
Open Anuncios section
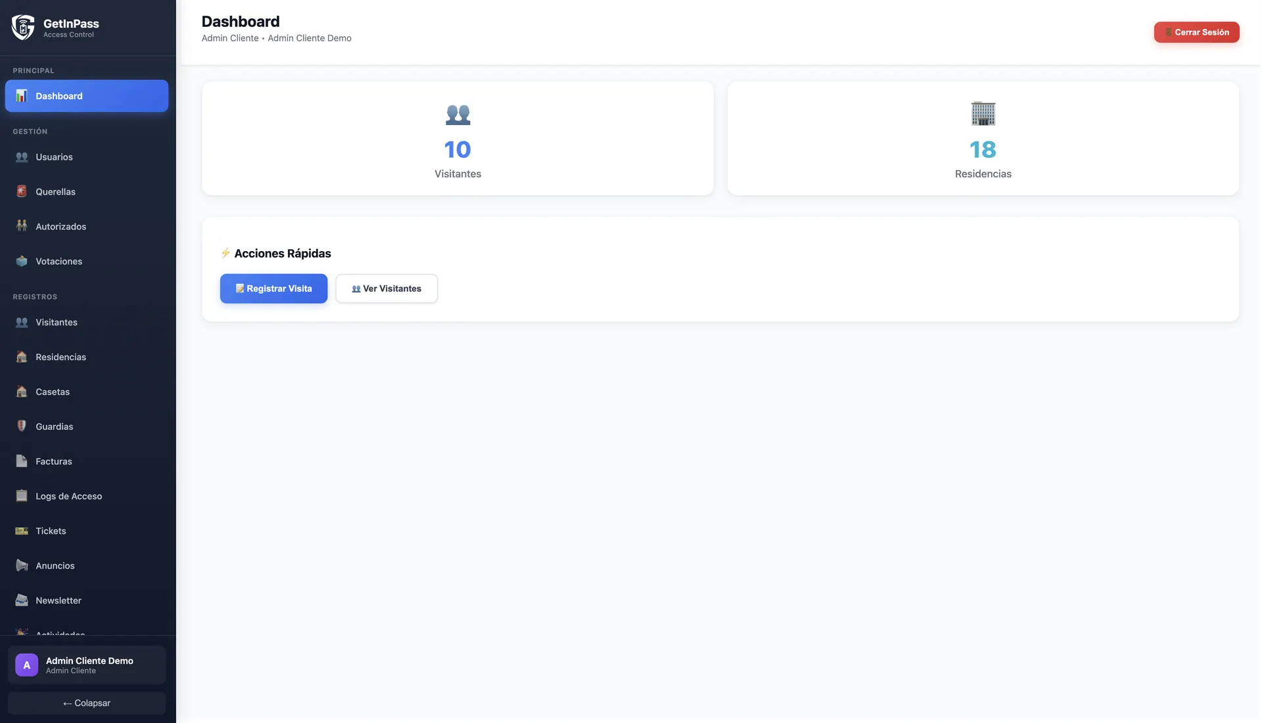[x=87, y=566]
